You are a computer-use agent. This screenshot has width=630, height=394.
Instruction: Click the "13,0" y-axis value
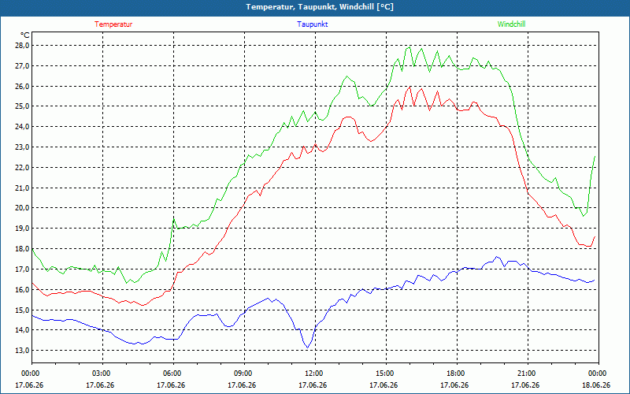[x=23, y=350]
